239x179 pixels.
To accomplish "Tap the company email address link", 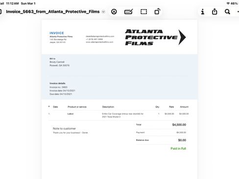I will click(x=100, y=36).
